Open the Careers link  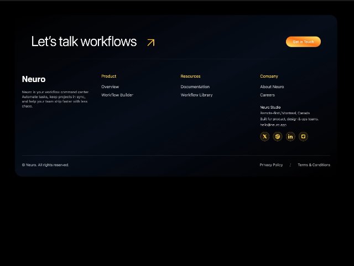click(267, 95)
